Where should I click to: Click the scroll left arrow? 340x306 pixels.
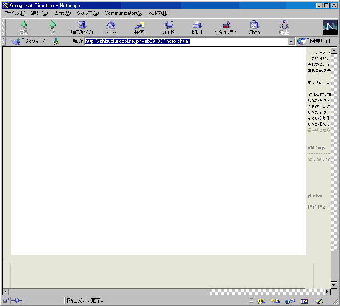(x=6, y=292)
